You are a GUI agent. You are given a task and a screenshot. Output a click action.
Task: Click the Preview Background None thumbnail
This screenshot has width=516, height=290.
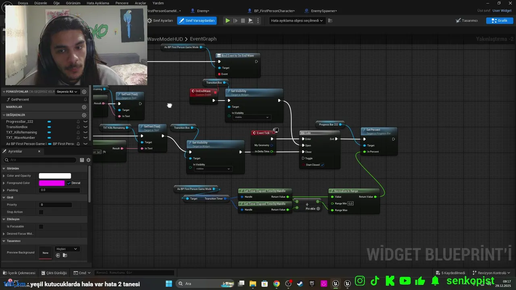click(x=46, y=253)
